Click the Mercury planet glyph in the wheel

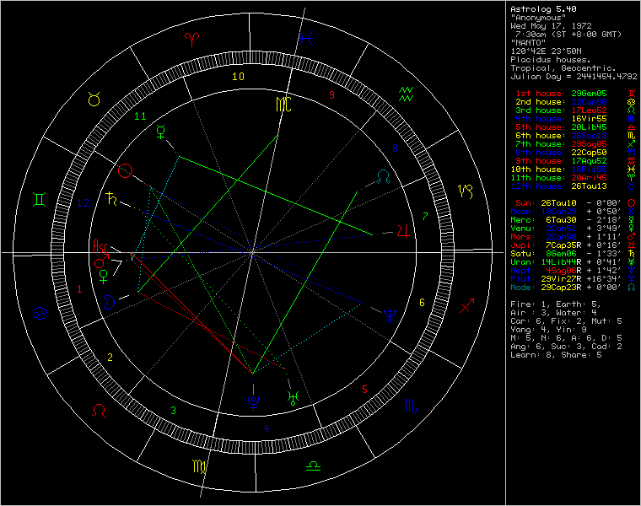161,132
